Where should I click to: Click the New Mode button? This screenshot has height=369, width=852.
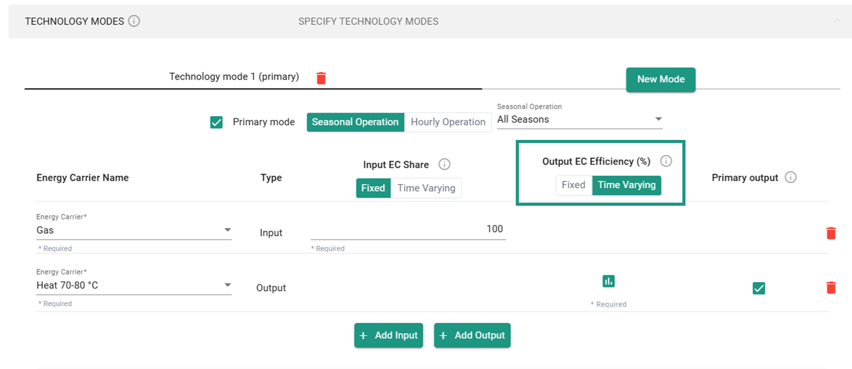pos(661,80)
